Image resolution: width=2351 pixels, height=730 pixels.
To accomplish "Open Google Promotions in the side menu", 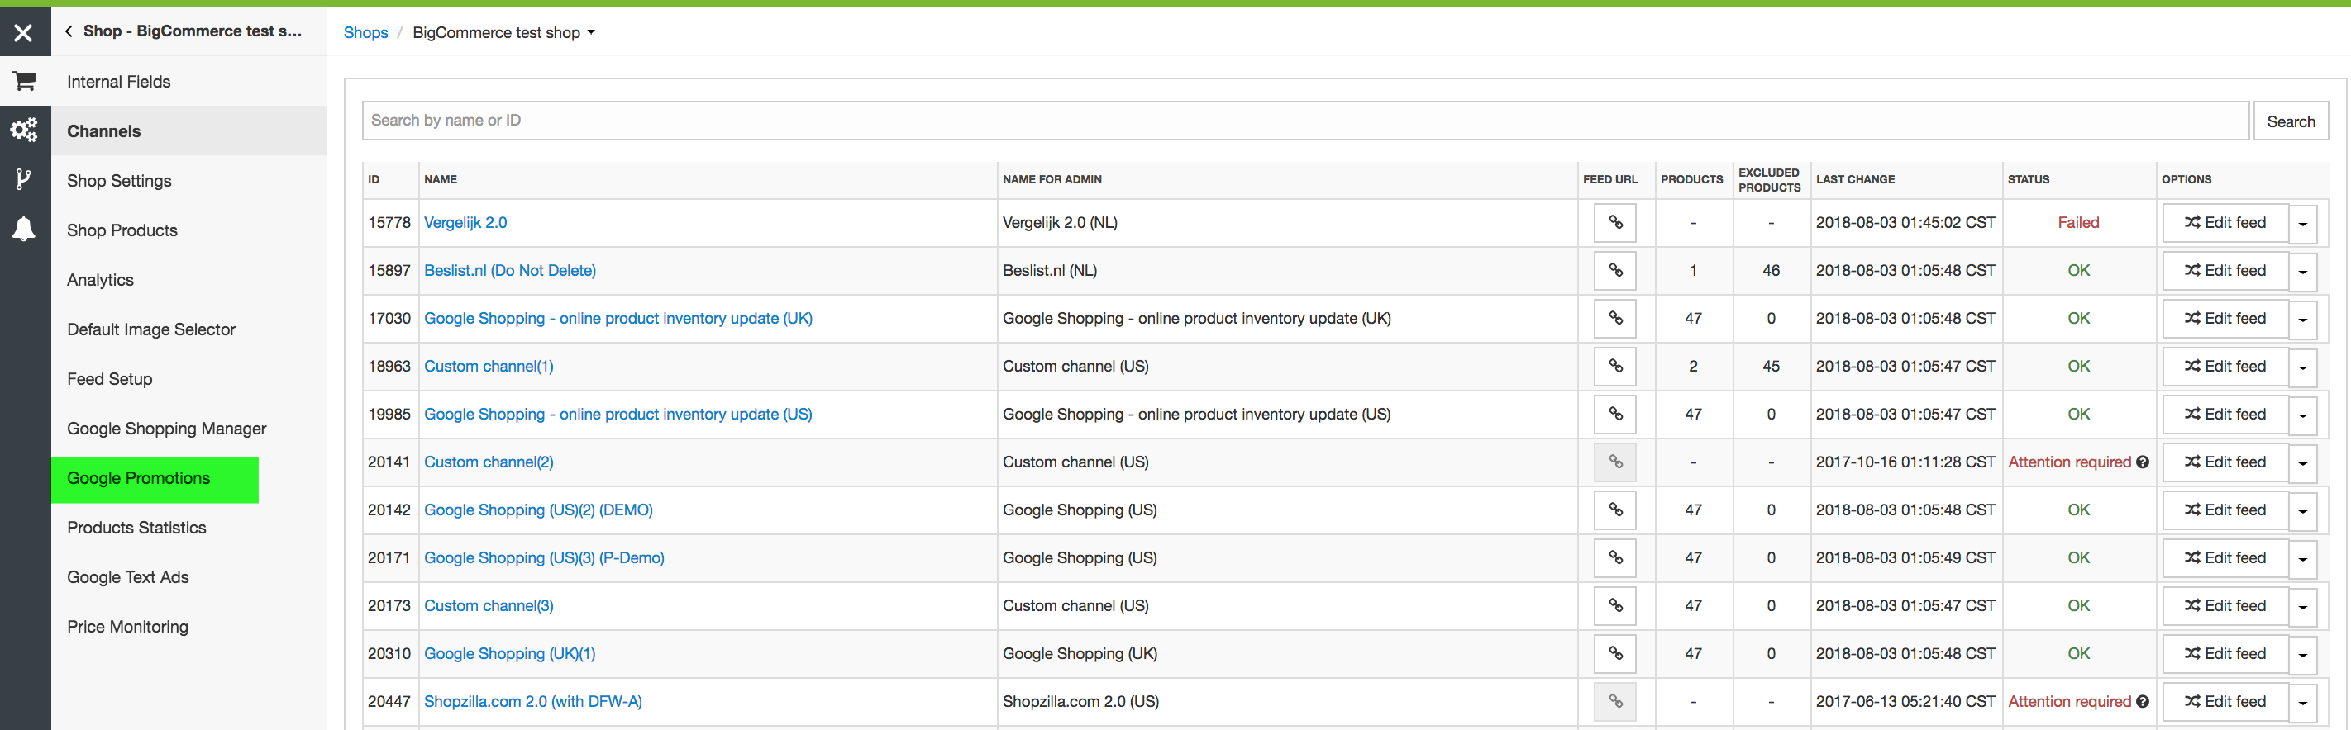I will coord(139,478).
